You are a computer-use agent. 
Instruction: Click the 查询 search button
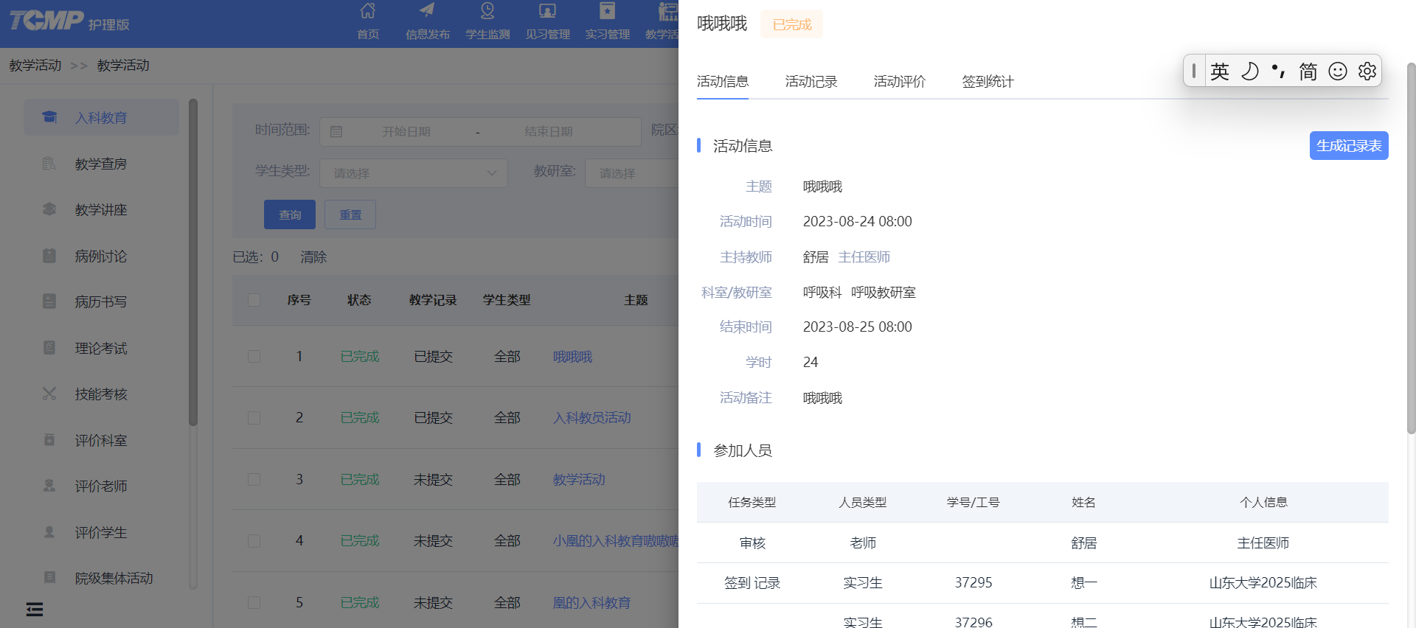[x=290, y=214]
